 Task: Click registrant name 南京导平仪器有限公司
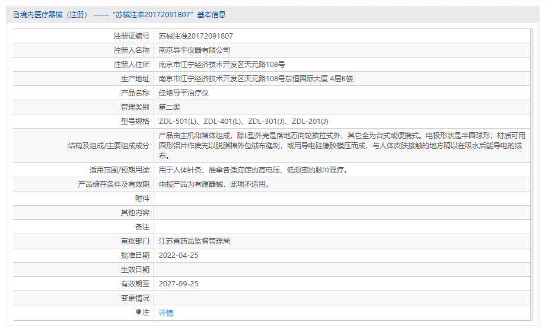click(195, 50)
